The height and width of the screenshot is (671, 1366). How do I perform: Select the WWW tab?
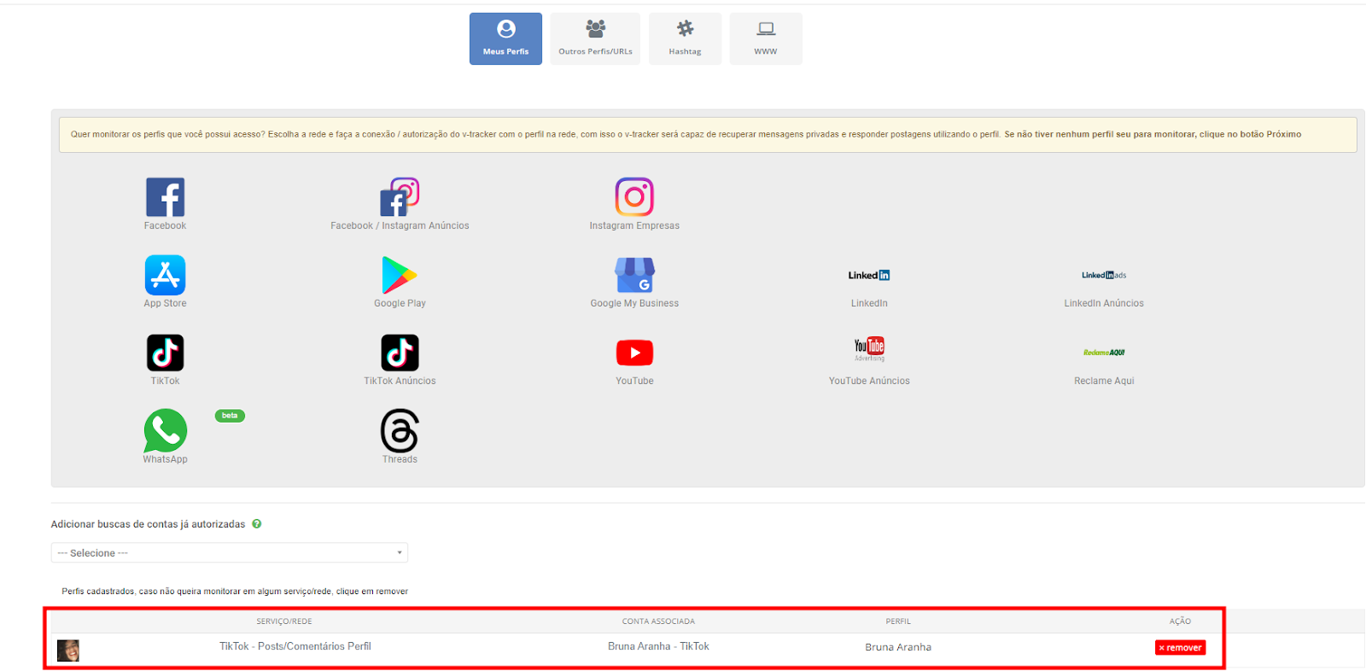tap(766, 38)
